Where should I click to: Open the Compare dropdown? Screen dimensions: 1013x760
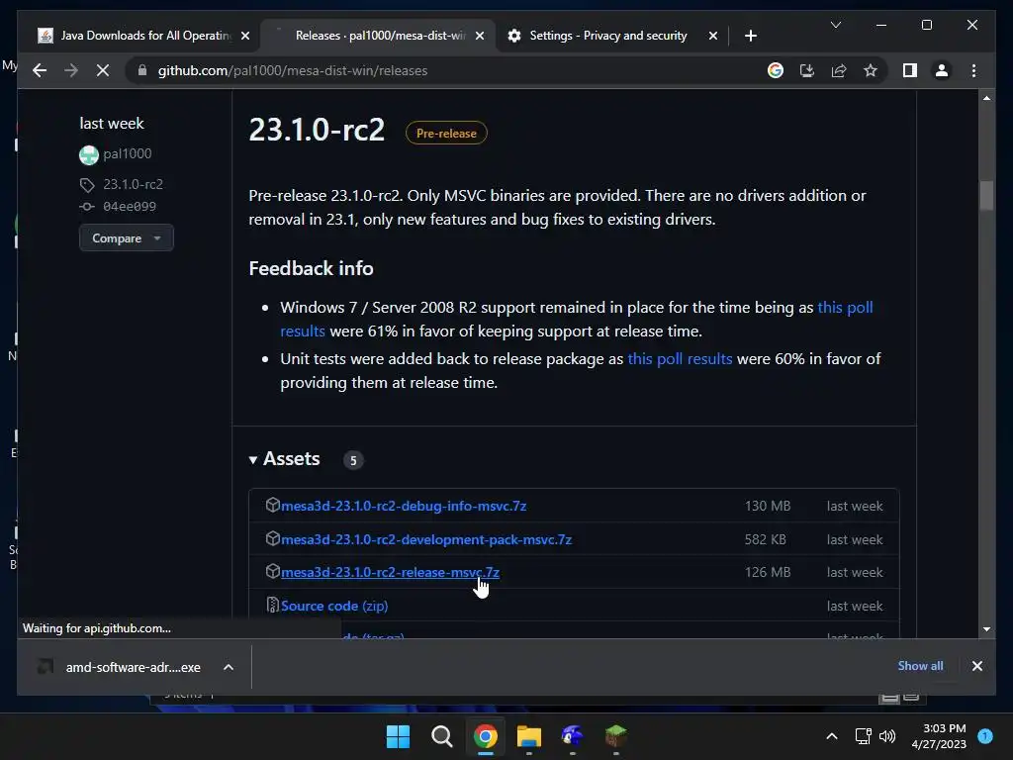coord(126,237)
